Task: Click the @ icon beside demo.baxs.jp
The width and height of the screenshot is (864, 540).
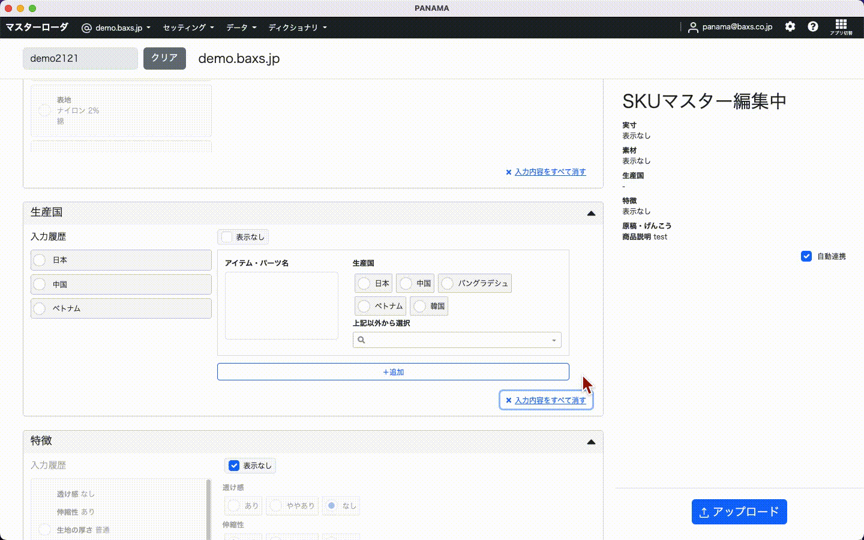Action: coord(86,28)
